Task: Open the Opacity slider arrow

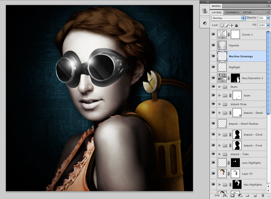Action: point(268,18)
